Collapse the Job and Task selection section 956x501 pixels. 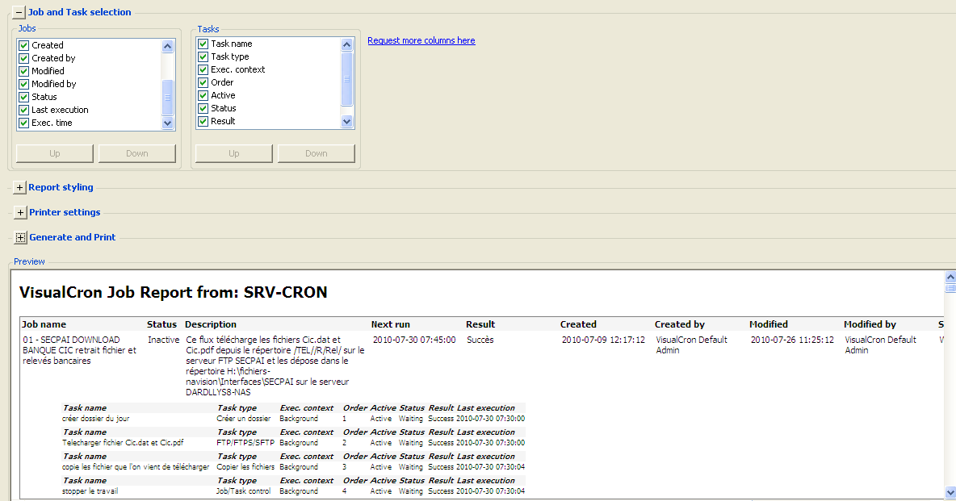tap(19, 12)
